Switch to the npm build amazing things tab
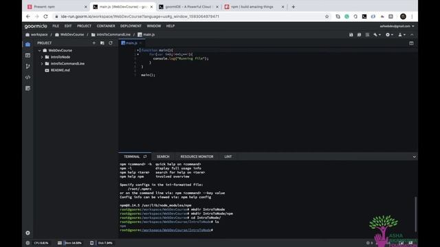 (254, 7)
